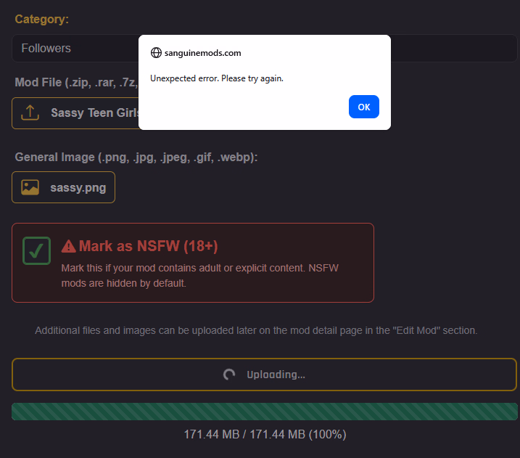The image size is (520, 458).
Task: Click the 'Mod File (.zip, .rar, .7z' label
Action: 76,82
